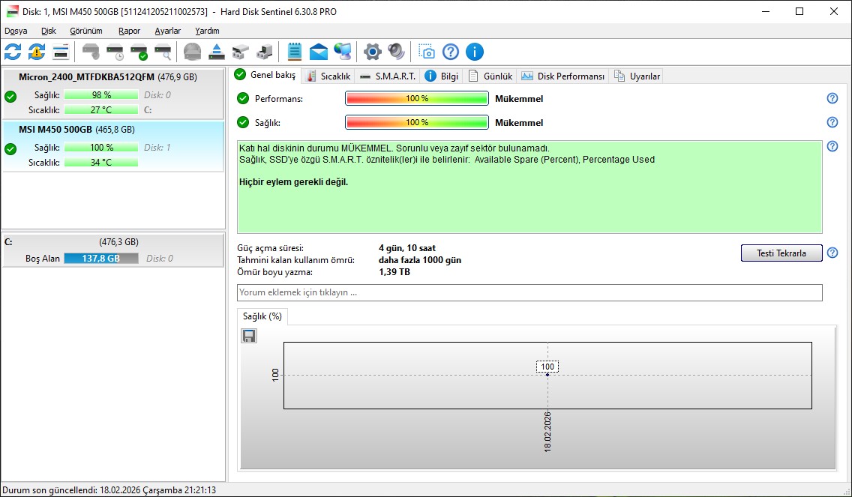Screen dimensions: 852x497
Task: Click the question mark help toolbar icon
Action: [x=451, y=52]
